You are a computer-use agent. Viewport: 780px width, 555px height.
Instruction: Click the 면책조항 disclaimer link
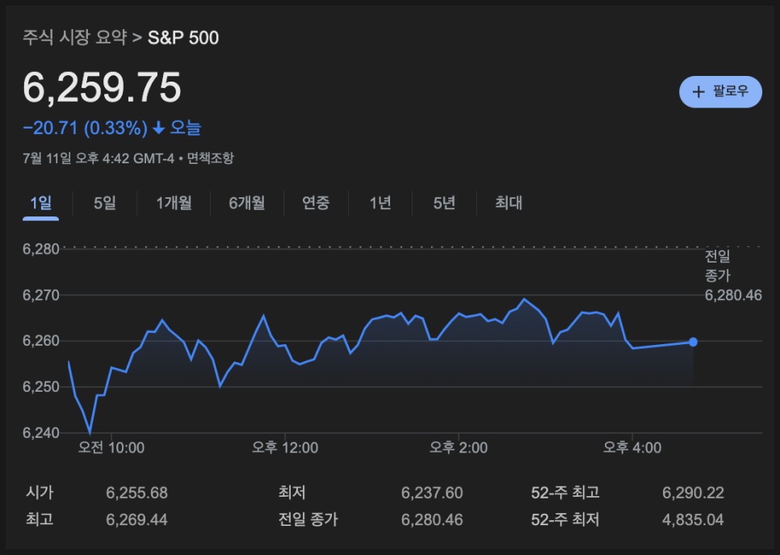pyautogui.click(x=210, y=158)
